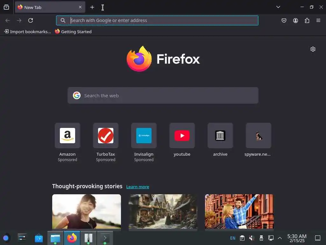This screenshot has height=245, width=326.
Task: Open the application launcher in the taskbar
Action: [x=6, y=238]
